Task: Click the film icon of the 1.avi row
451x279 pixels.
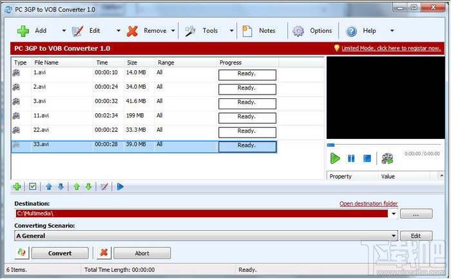Action: click(x=16, y=73)
